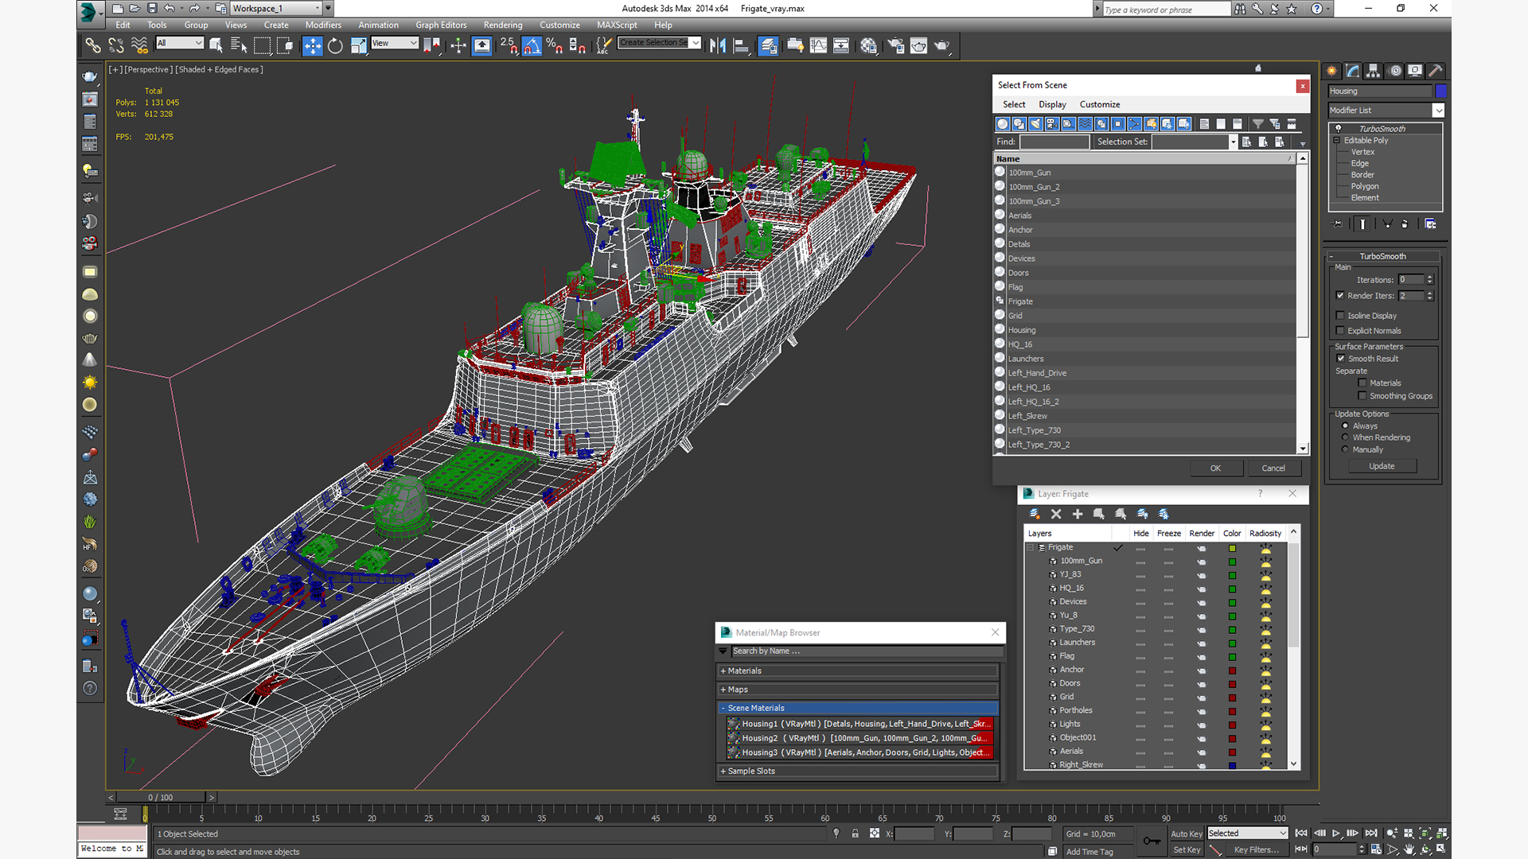Image resolution: width=1528 pixels, height=859 pixels.
Task: Open the Workspace_1 dropdown
Action: (317, 8)
